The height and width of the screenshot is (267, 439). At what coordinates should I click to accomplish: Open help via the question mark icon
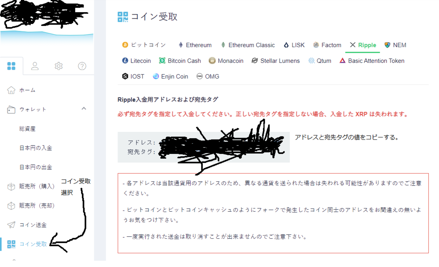coord(82,66)
